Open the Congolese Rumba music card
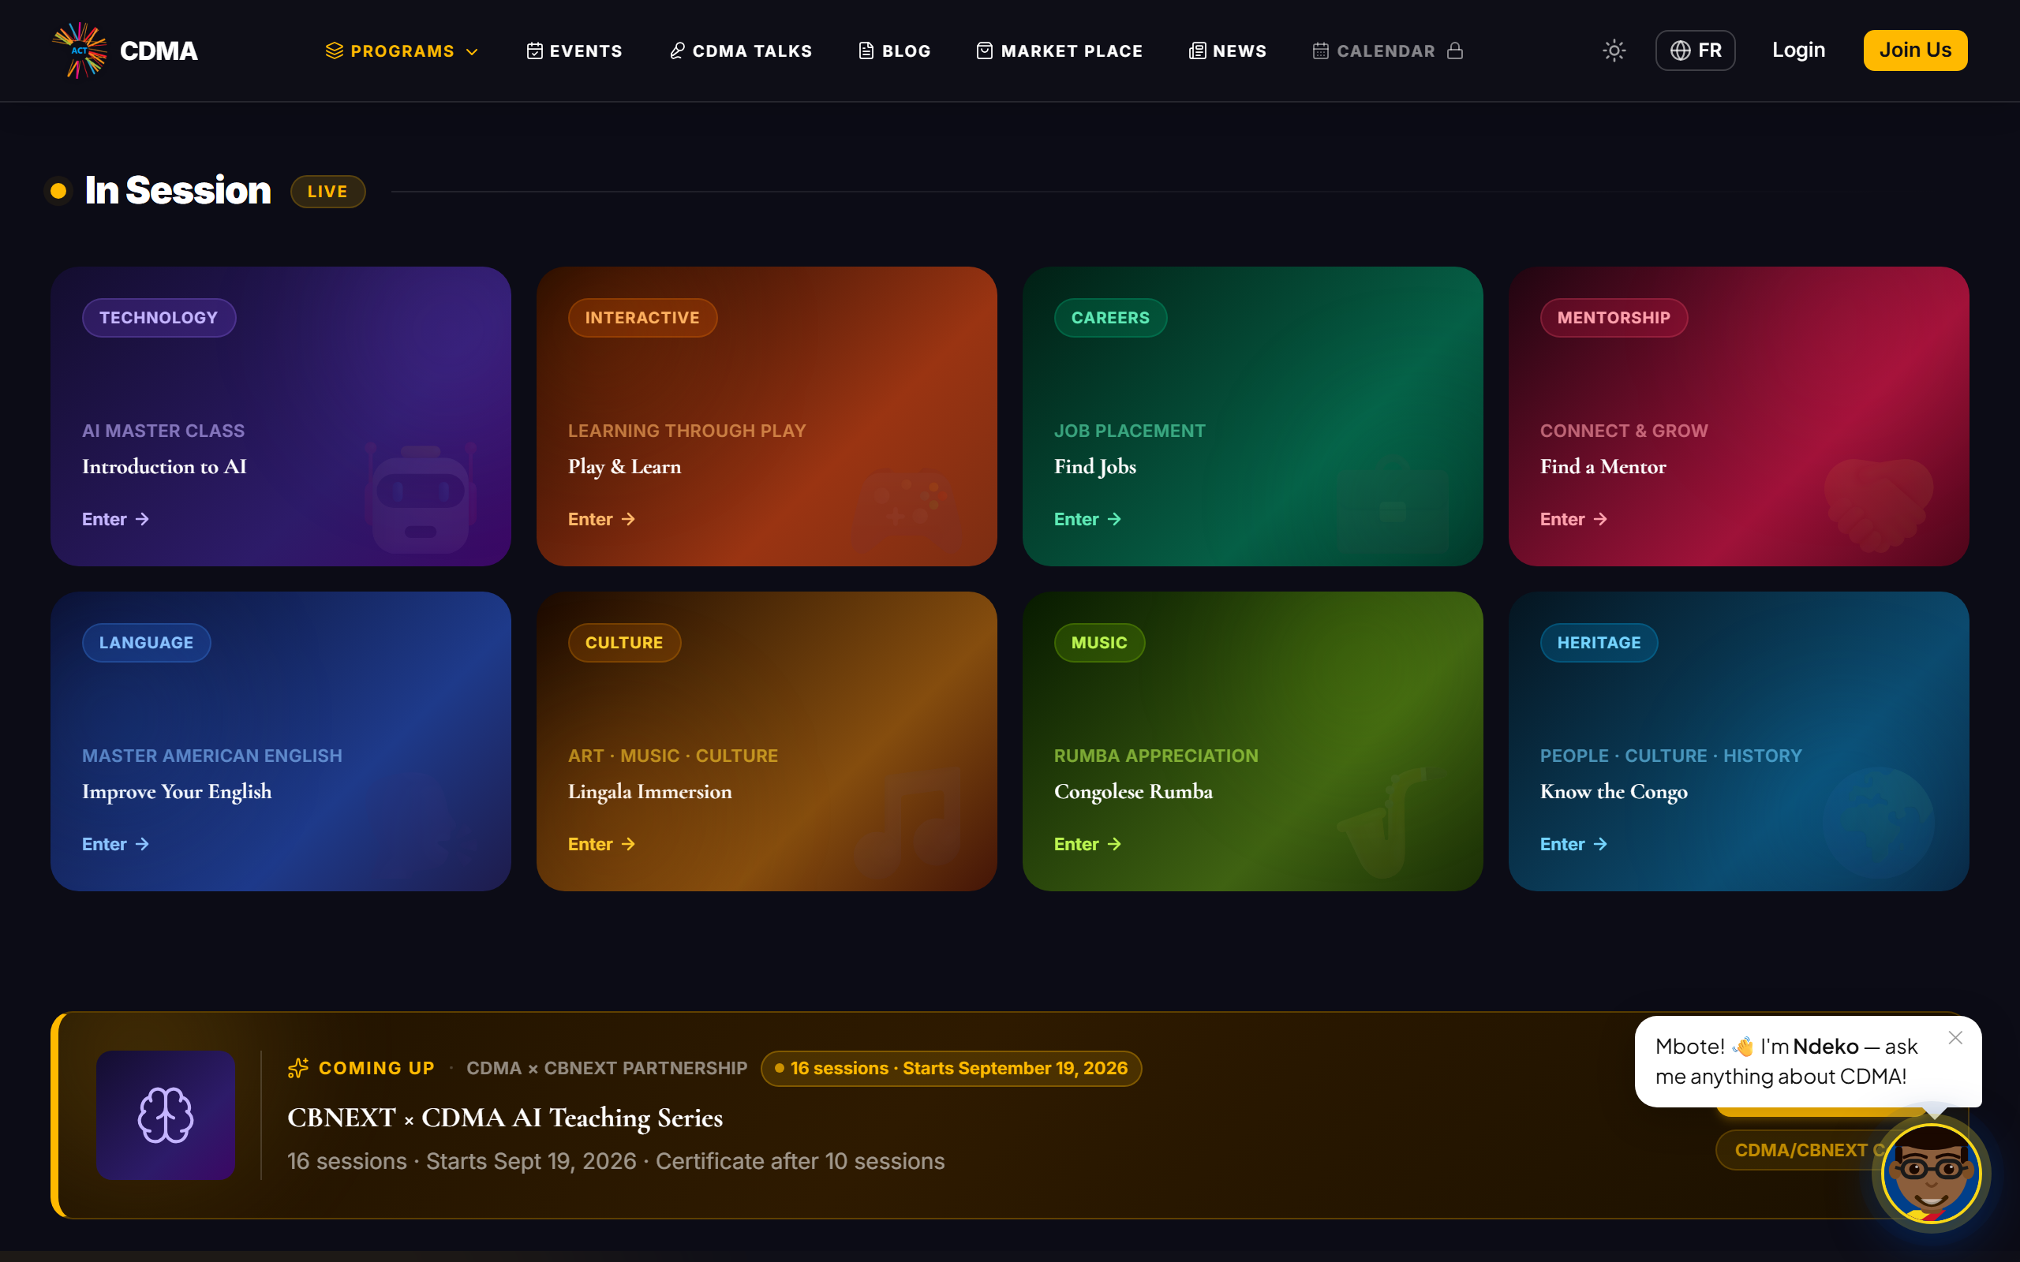Viewport: 2020px width, 1262px height. 1252,741
